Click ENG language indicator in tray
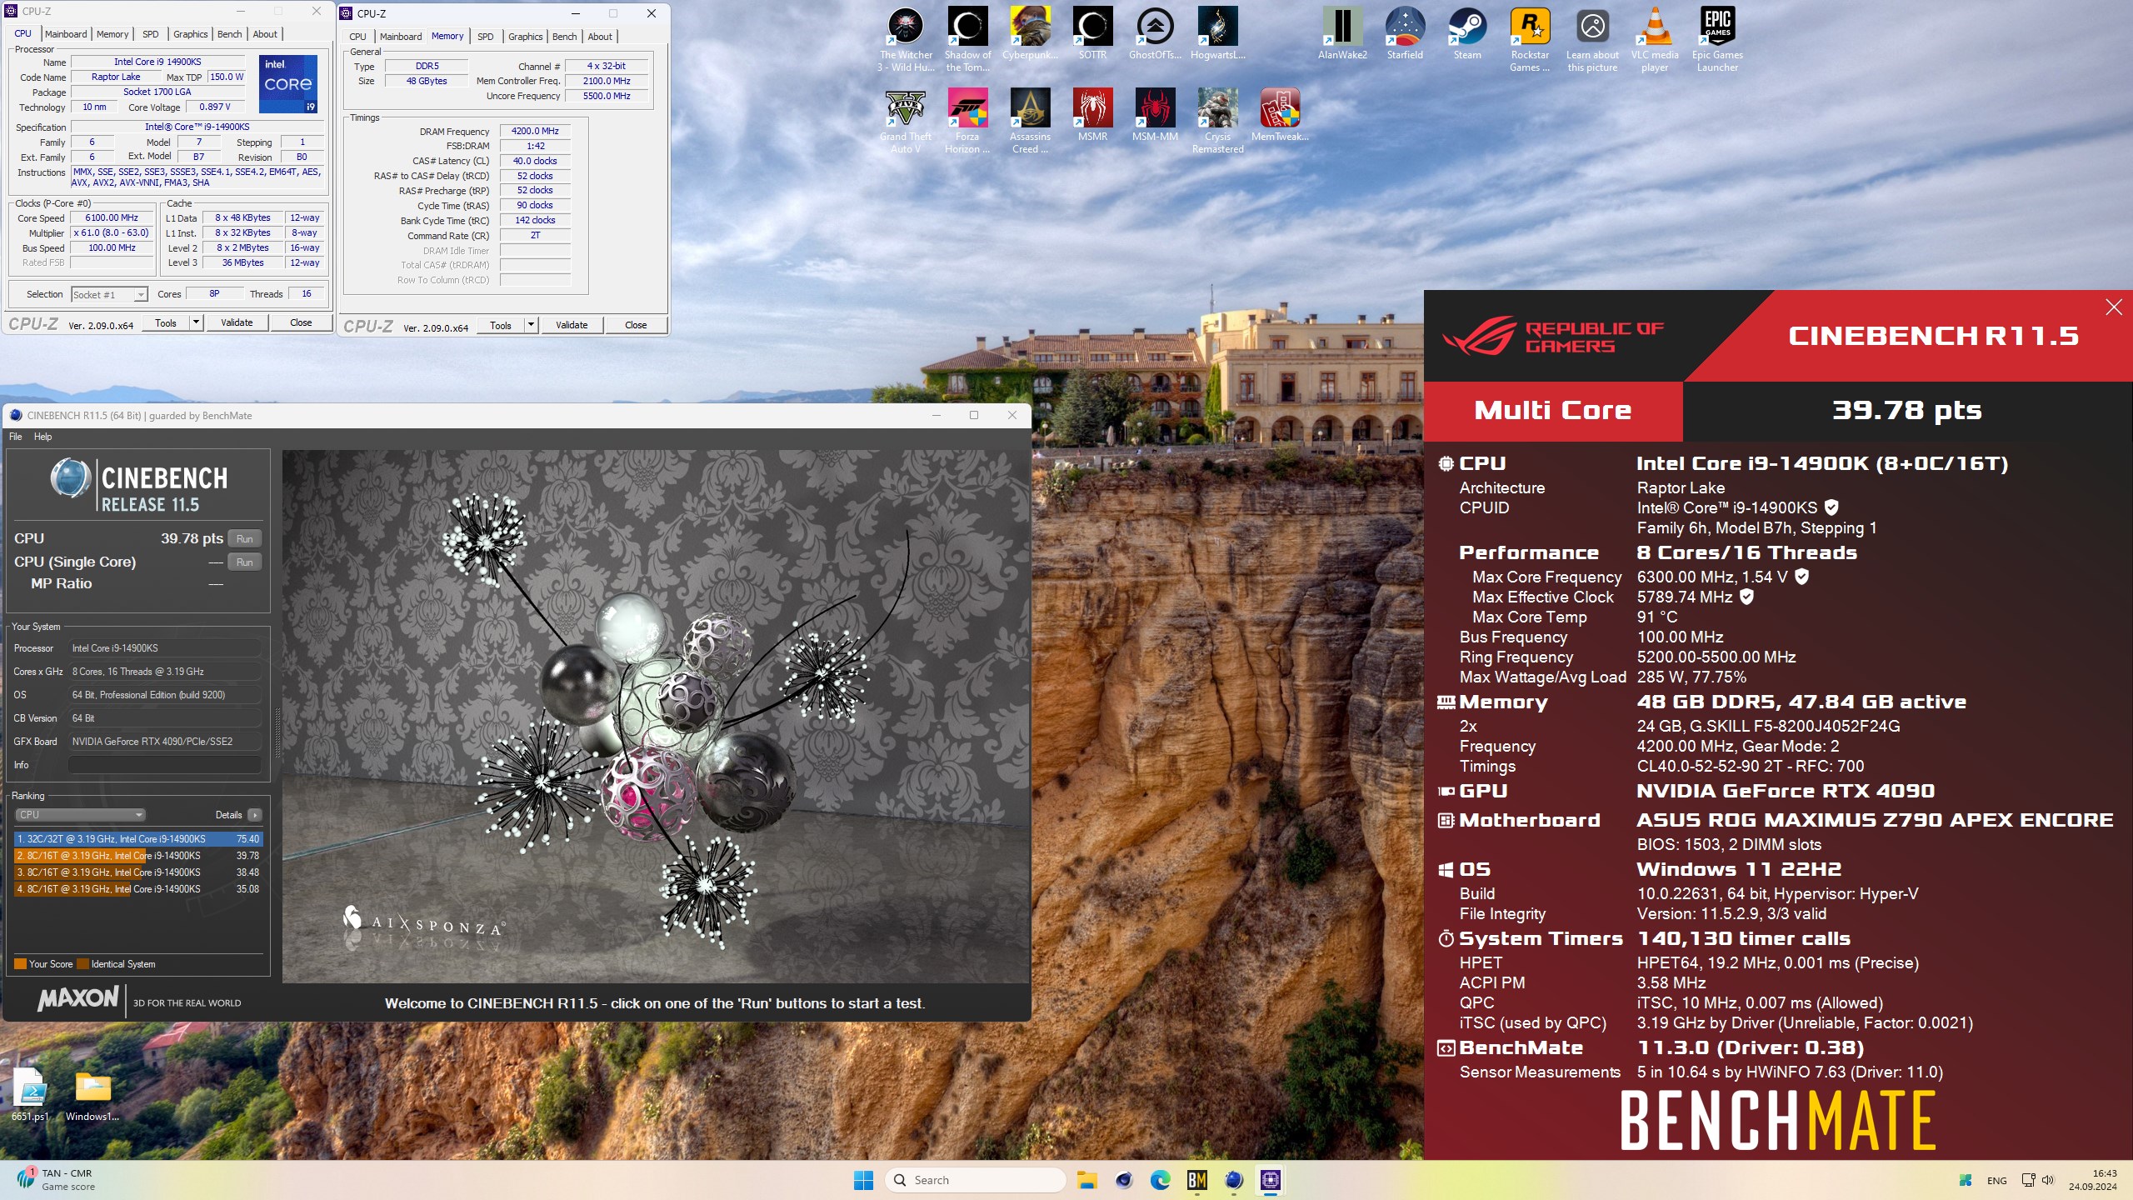The image size is (2133, 1200). click(1996, 1181)
